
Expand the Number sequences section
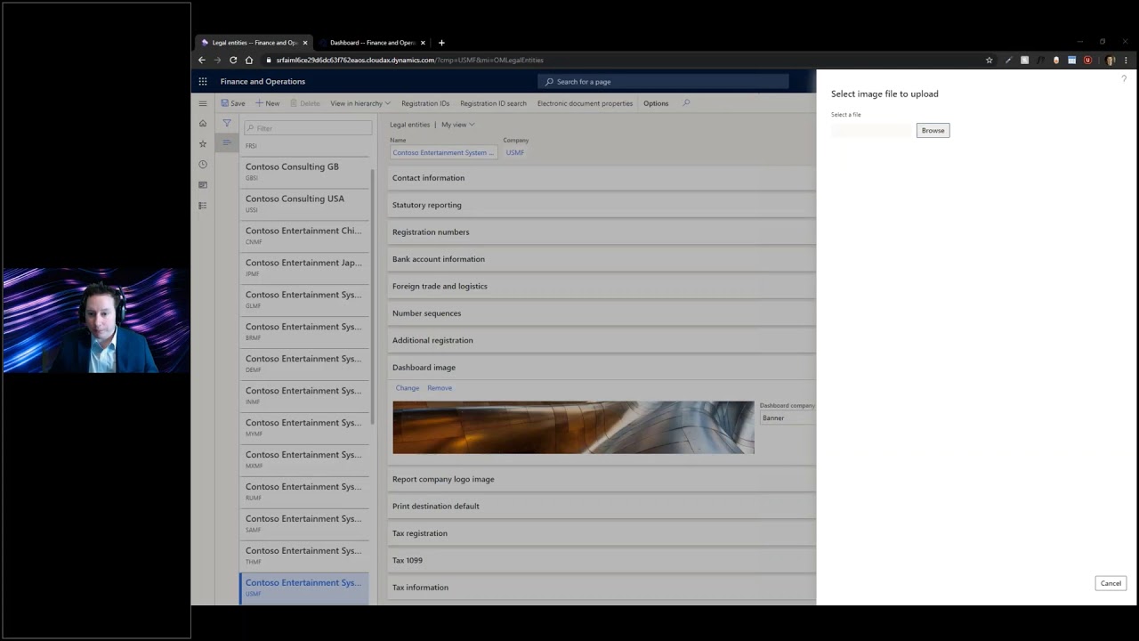(x=602, y=313)
